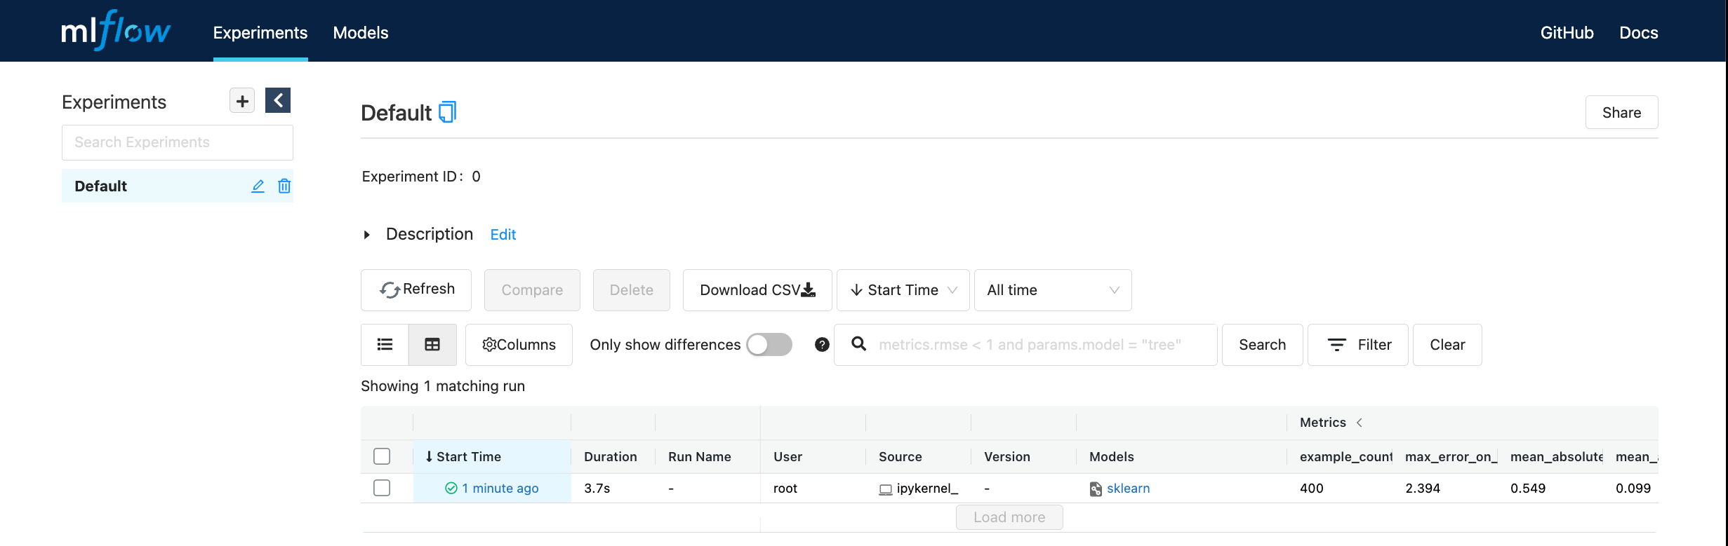Delete the Default experiment with trash icon
This screenshot has height=546, width=1728.
284,186
